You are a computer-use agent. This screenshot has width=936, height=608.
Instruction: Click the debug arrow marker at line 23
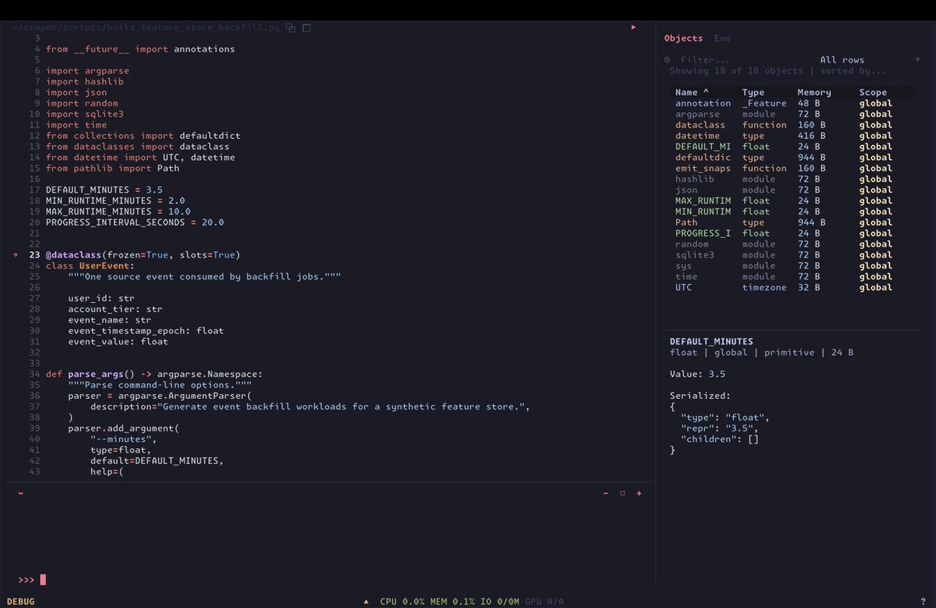[16, 255]
